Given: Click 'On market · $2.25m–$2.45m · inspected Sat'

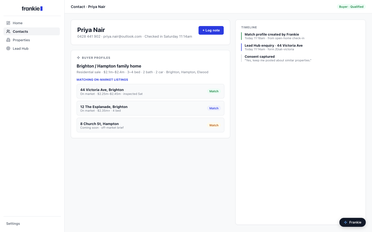Looking at the screenshot, I should coord(111,94).
